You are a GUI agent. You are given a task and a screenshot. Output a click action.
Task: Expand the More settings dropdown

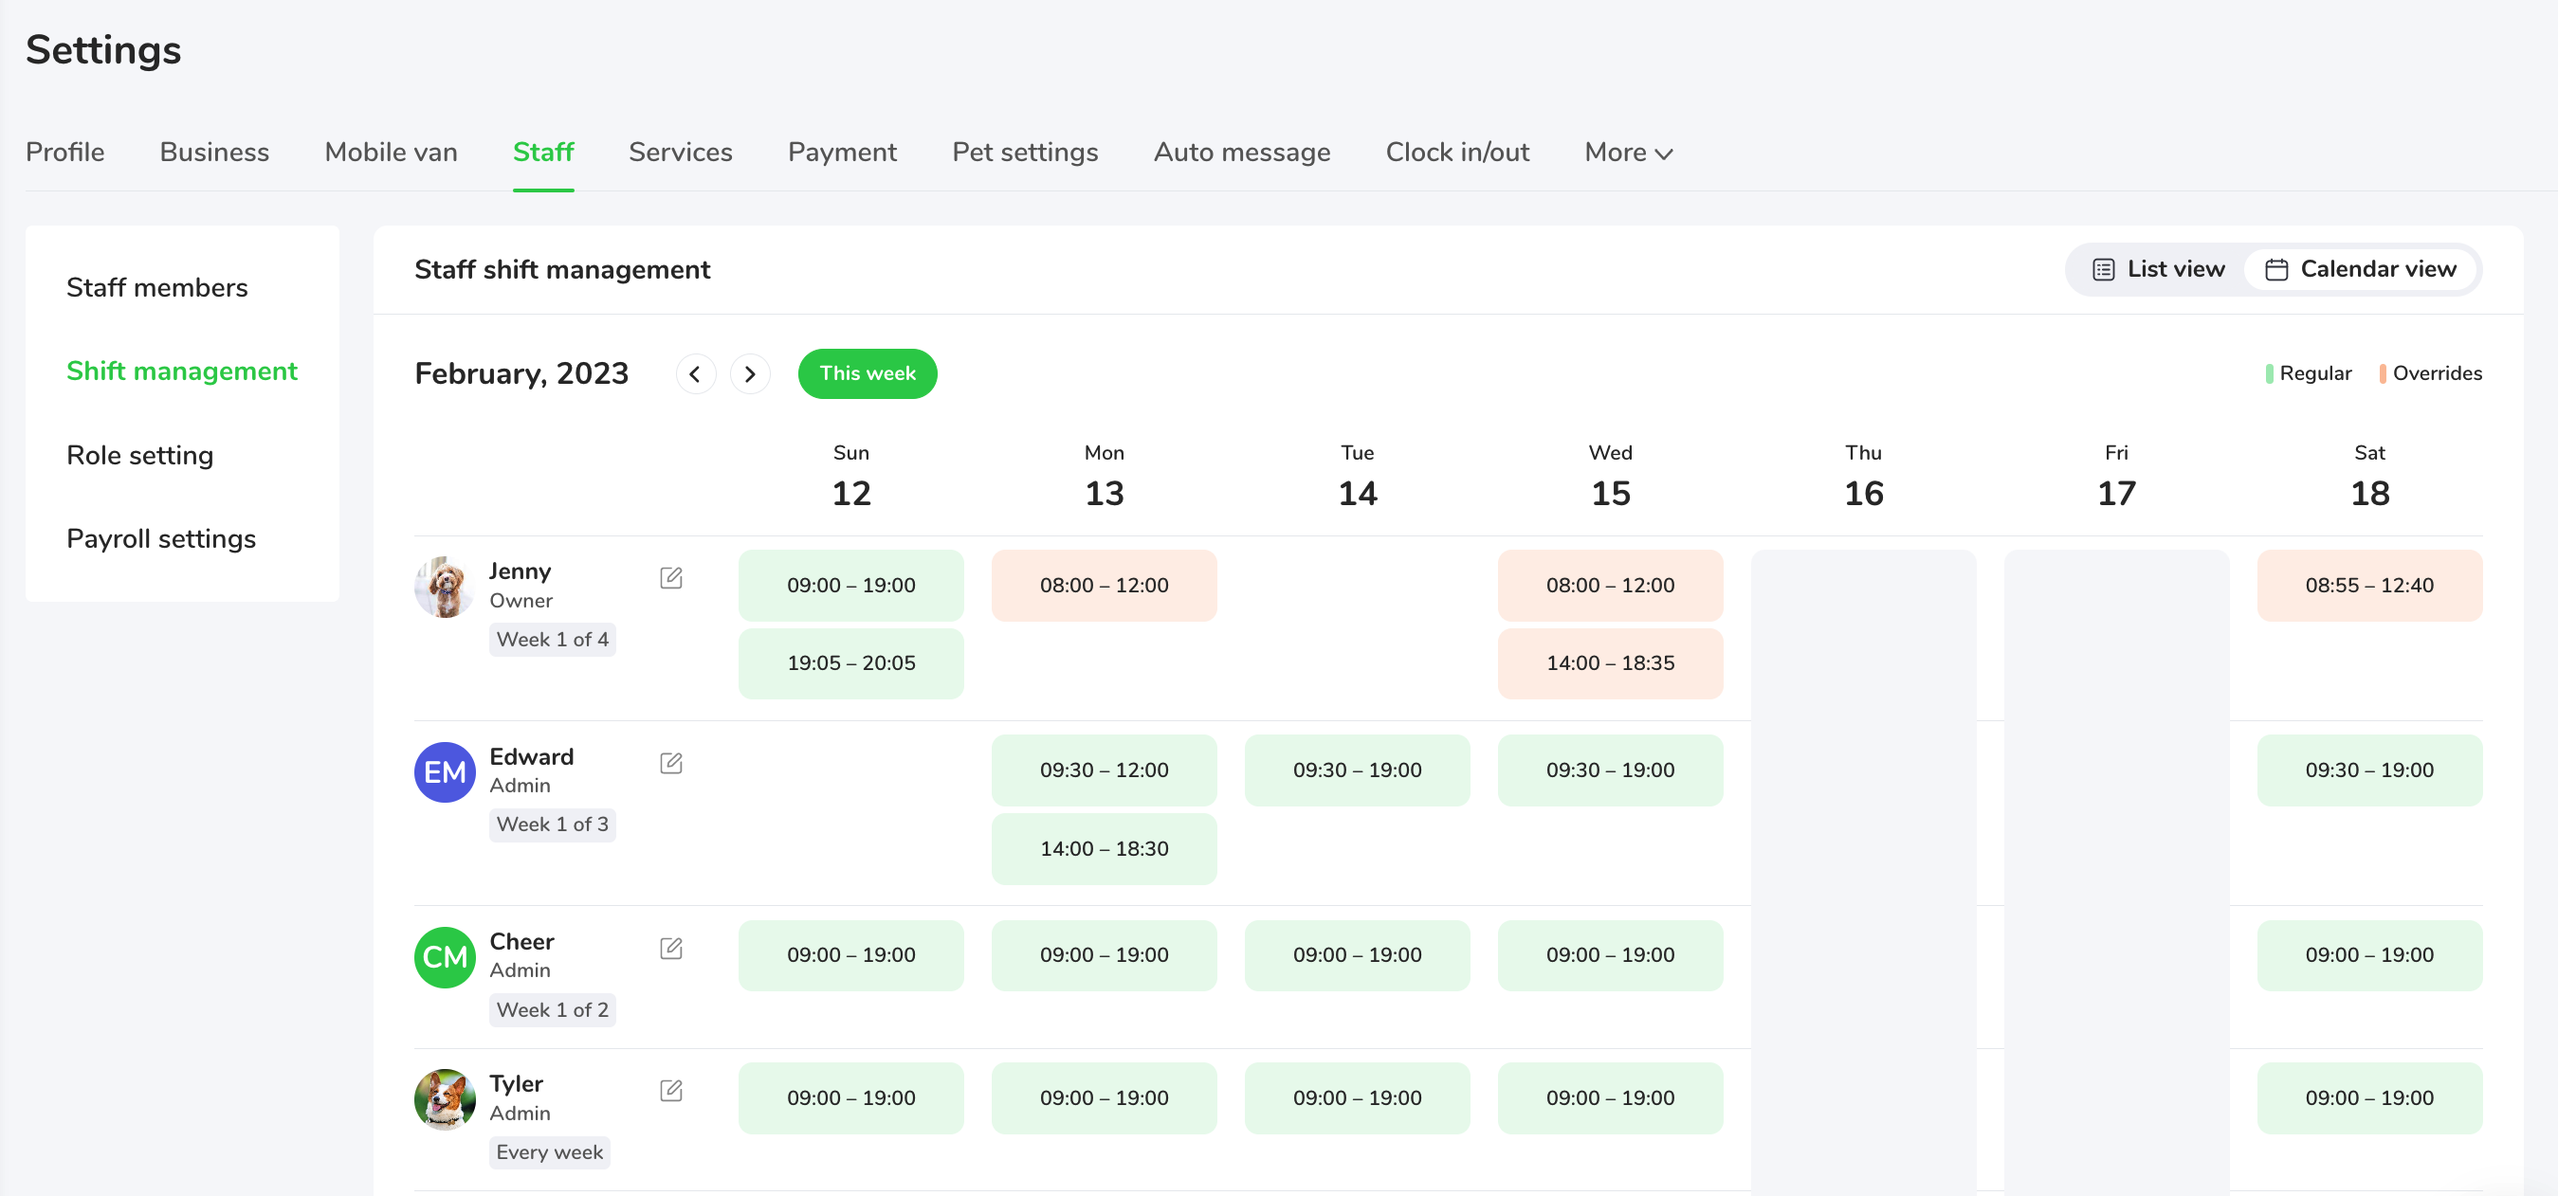pos(1629,152)
